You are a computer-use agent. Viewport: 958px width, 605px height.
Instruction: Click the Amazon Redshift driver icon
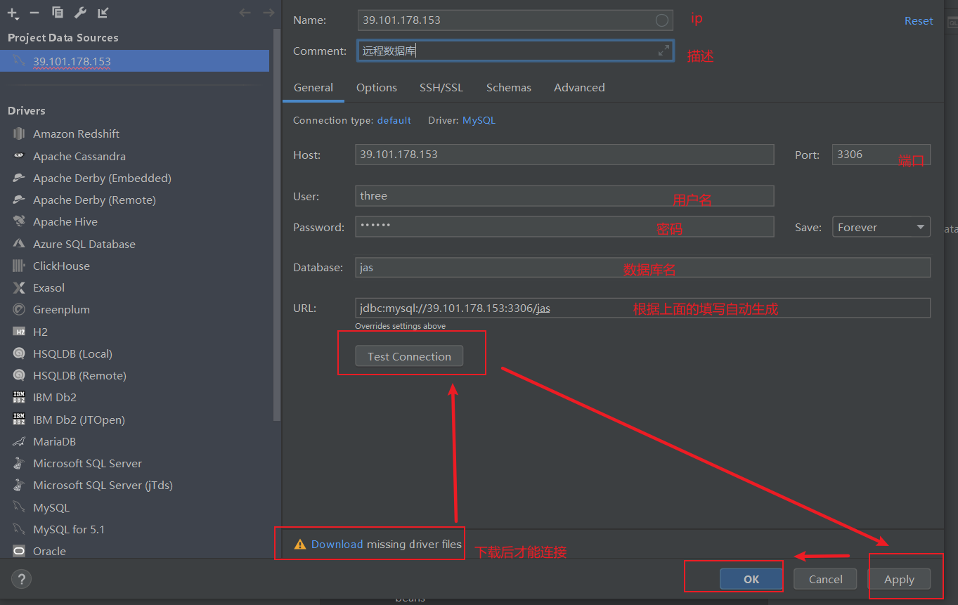19,134
